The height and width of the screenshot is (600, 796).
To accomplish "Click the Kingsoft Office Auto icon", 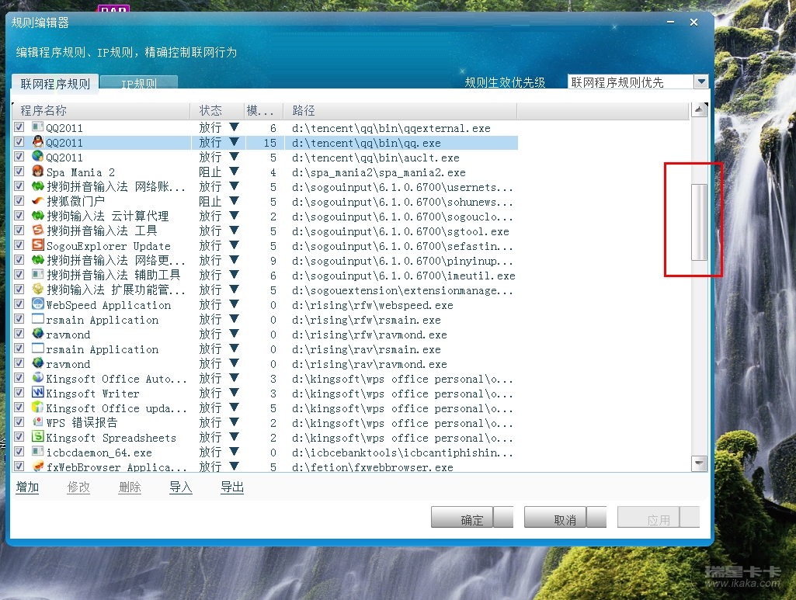I will (x=37, y=377).
